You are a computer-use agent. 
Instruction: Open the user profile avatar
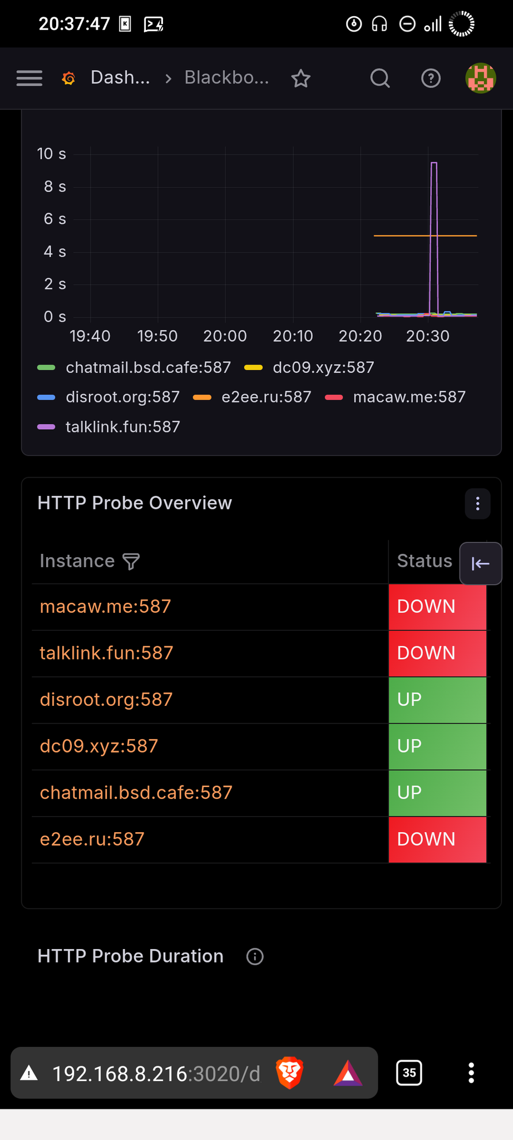point(481,78)
